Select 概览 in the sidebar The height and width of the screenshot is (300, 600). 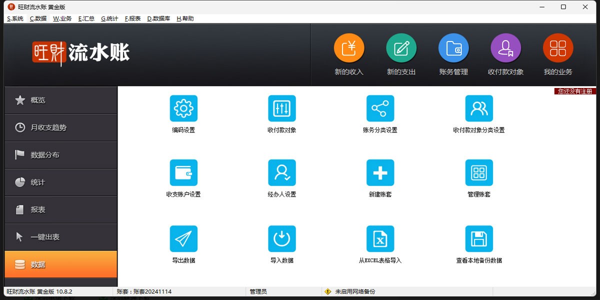60,100
